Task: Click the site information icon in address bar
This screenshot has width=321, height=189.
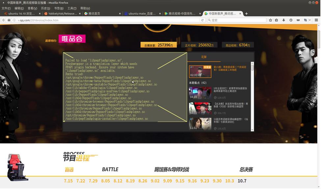Action: point(14,20)
